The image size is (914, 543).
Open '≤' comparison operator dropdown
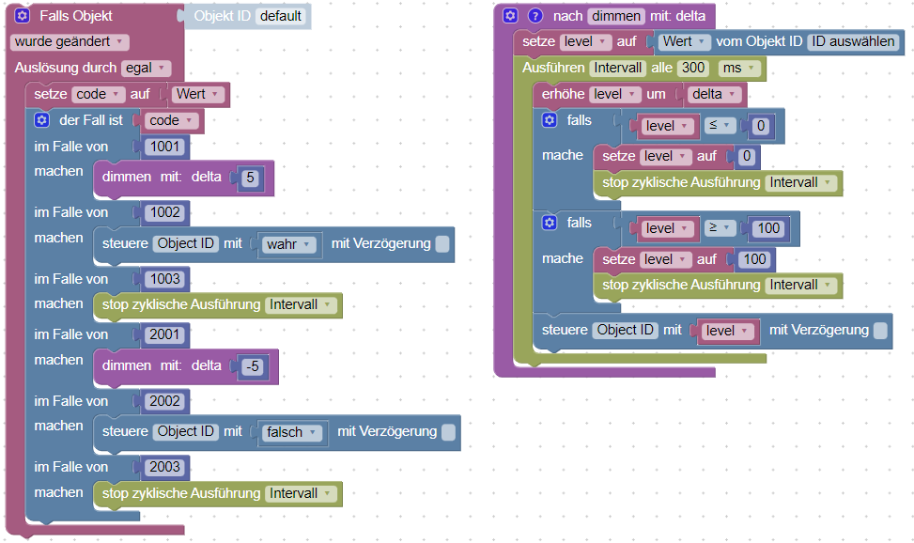pos(720,125)
